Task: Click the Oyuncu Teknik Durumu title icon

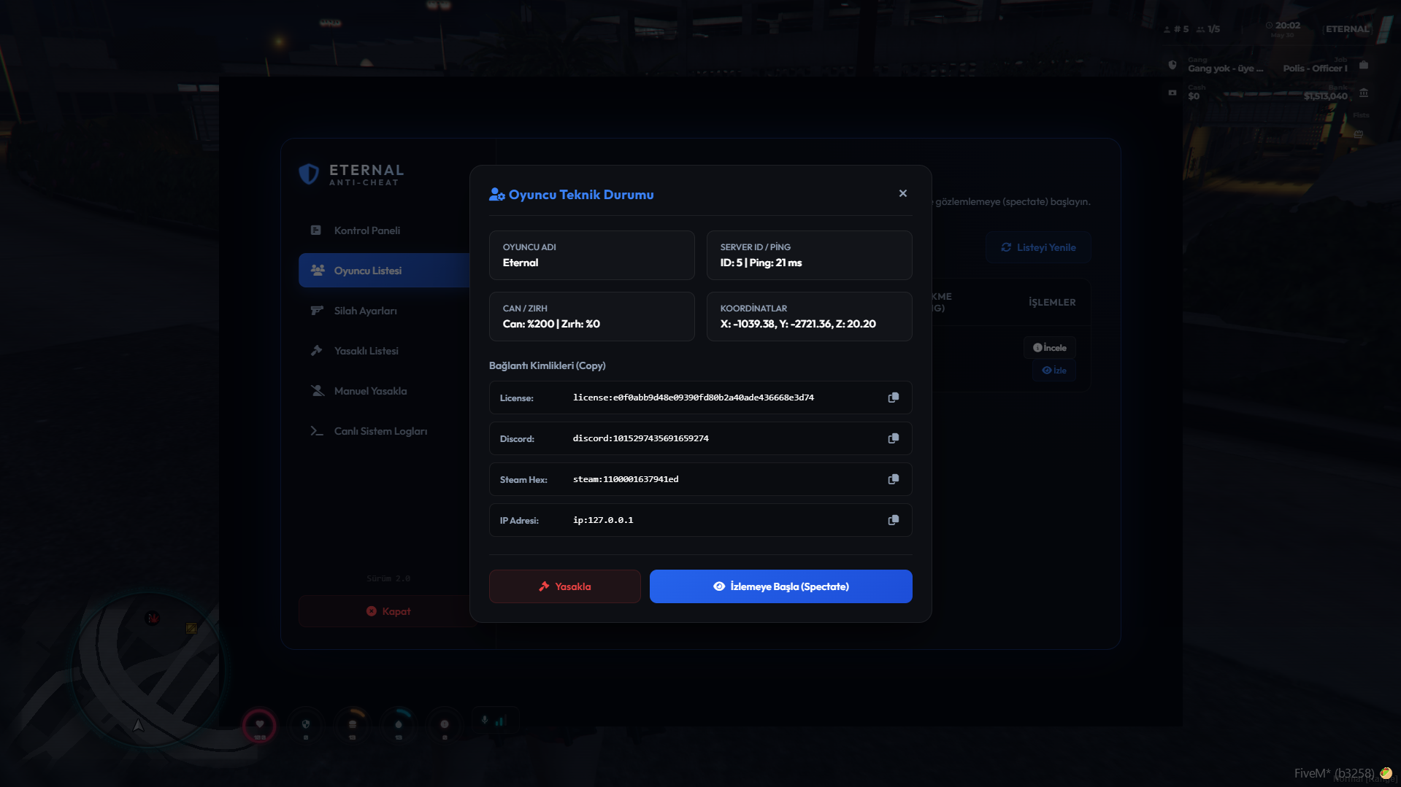Action: tap(497, 195)
